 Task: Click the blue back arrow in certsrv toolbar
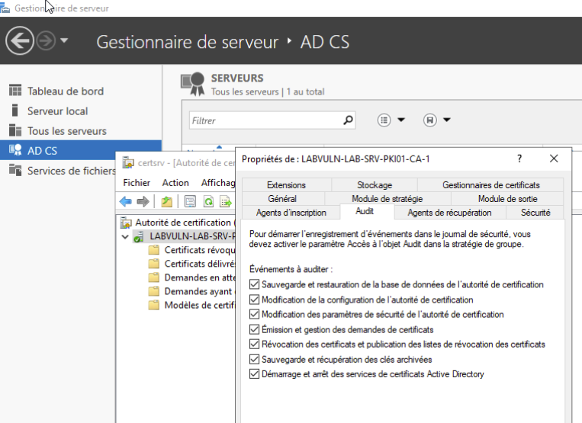point(126,202)
